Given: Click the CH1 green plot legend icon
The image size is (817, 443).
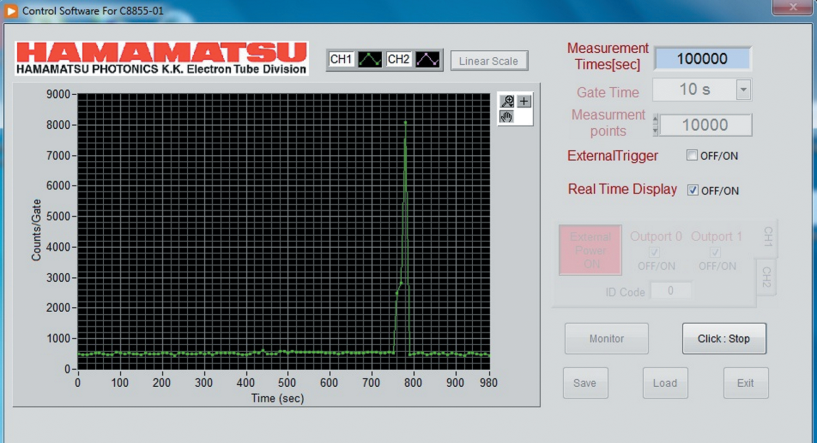Looking at the screenshot, I should pos(369,60).
